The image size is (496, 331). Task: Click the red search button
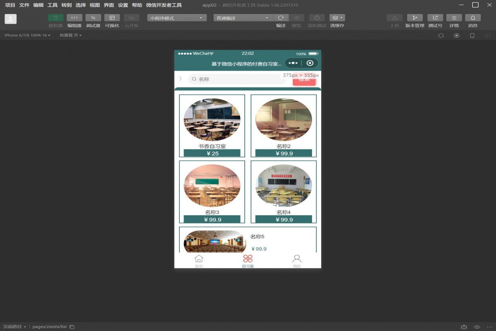304,80
